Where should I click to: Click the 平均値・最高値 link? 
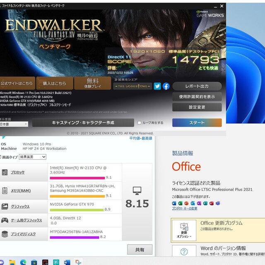(141, 138)
